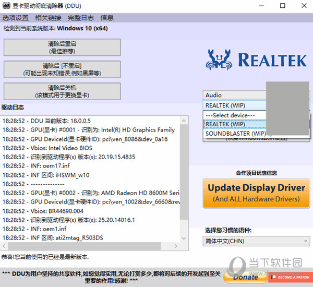Click vertical scrollbar thumb of driver log
This screenshot has height=287, width=313.
(x=184, y=172)
